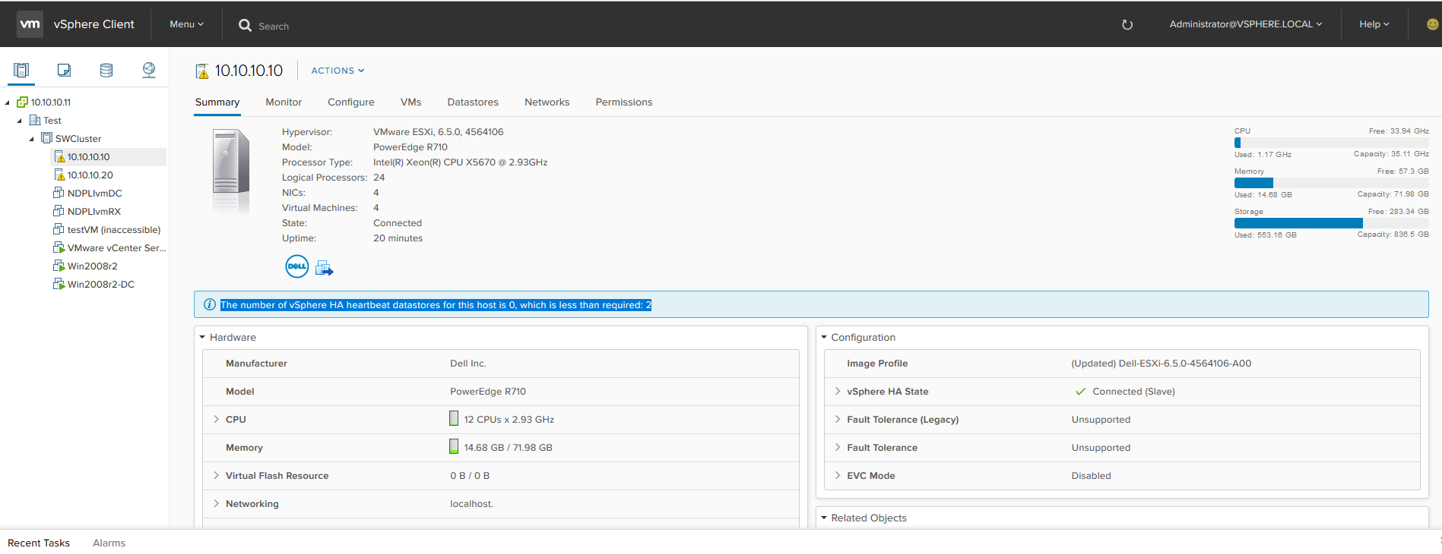
Task: Select host 10.10.10.10 in tree
Action: tap(88, 157)
